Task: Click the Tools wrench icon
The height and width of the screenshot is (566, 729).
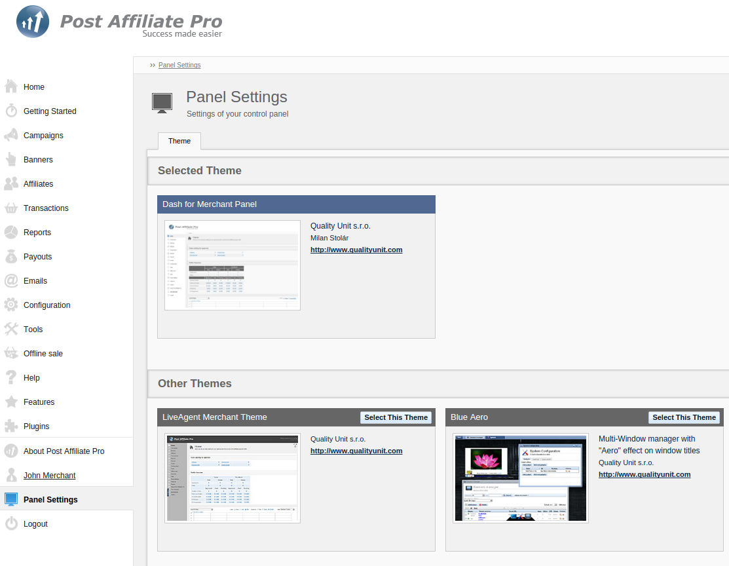Action: tap(11, 329)
